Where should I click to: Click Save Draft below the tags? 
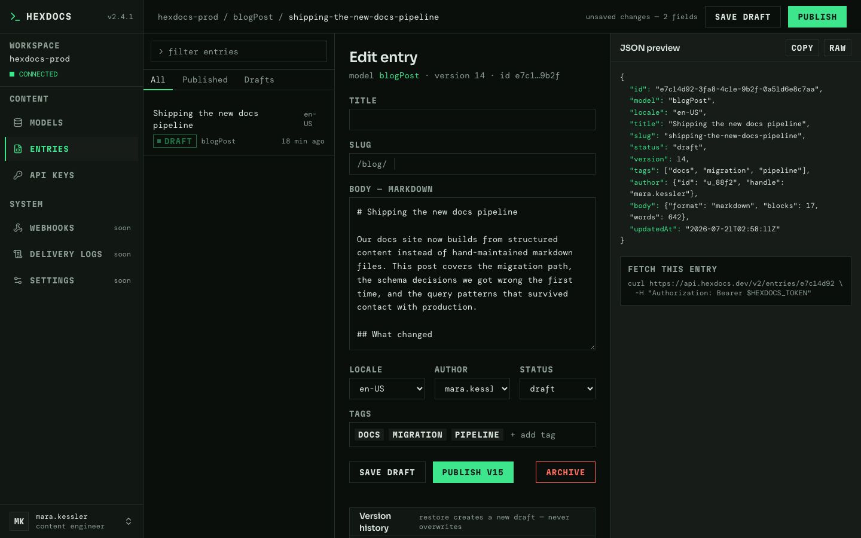pyautogui.click(x=387, y=472)
